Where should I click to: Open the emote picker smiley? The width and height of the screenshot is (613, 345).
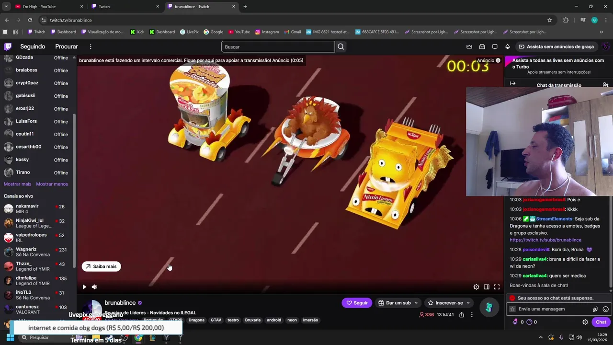tap(605, 309)
